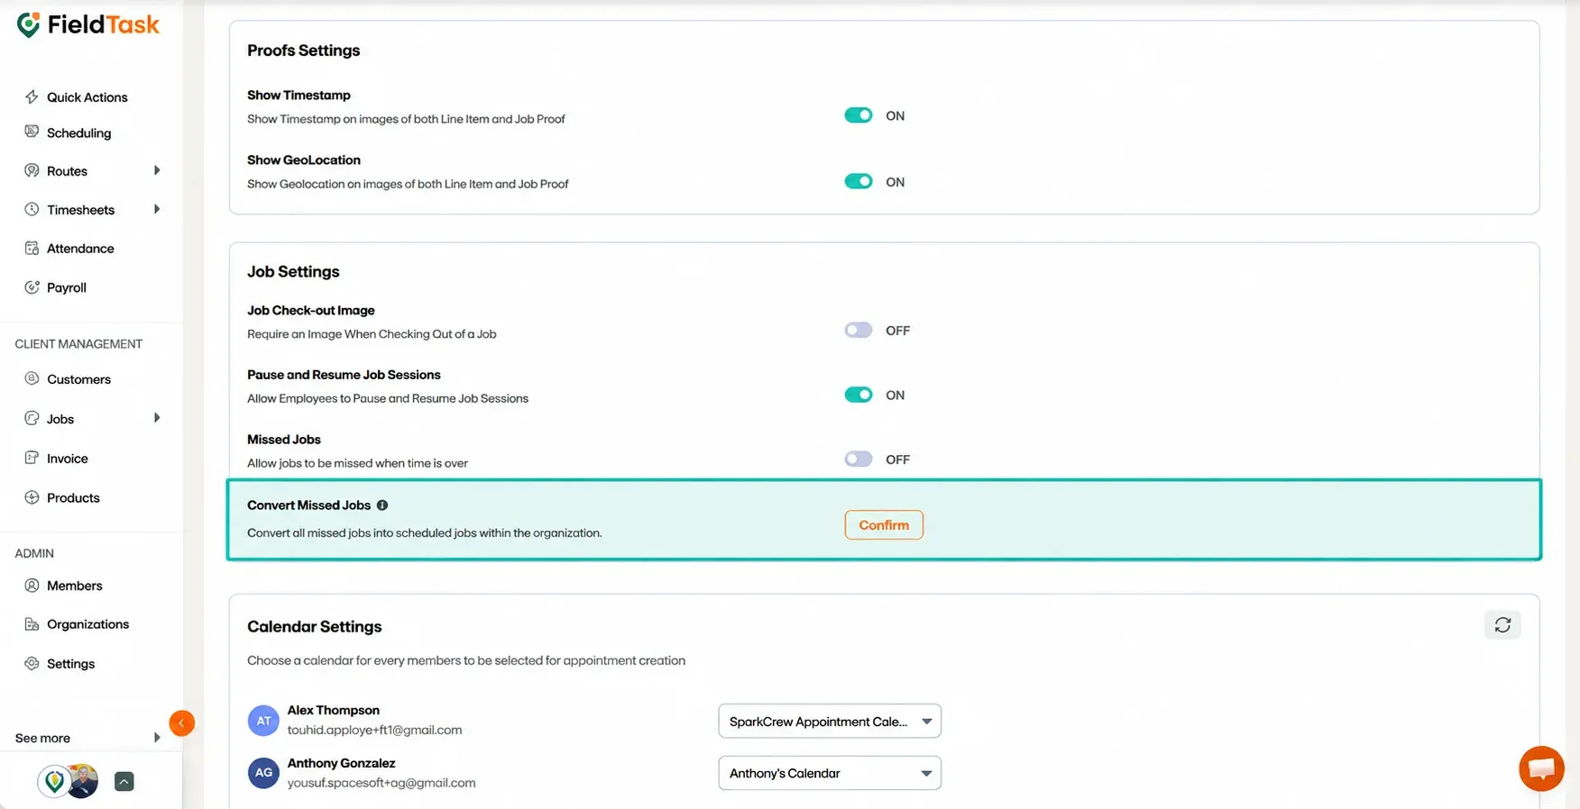
Task: Expand the See more arrow
Action: point(157,738)
